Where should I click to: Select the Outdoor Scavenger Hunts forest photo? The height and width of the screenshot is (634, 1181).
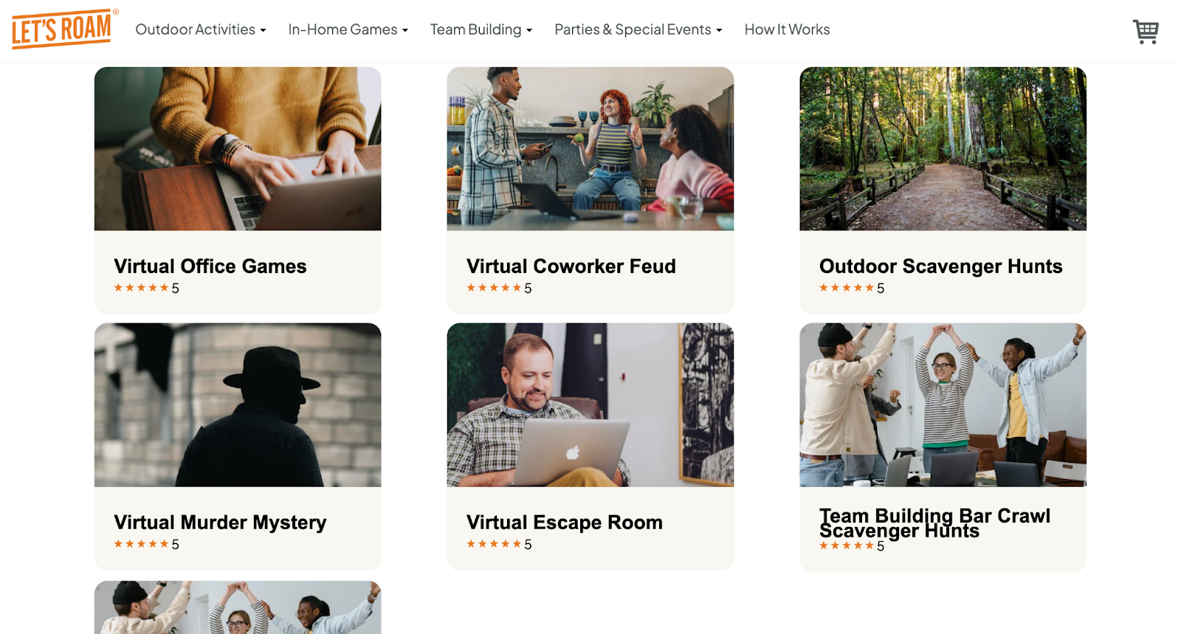[943, 149]
